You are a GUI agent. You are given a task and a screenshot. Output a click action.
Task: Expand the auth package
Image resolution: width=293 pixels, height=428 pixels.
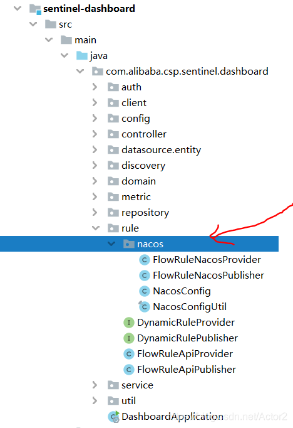coord(95,87)
